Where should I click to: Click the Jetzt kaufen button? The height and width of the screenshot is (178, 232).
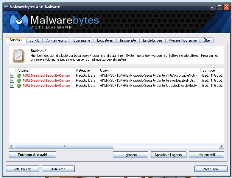[23, 169]
